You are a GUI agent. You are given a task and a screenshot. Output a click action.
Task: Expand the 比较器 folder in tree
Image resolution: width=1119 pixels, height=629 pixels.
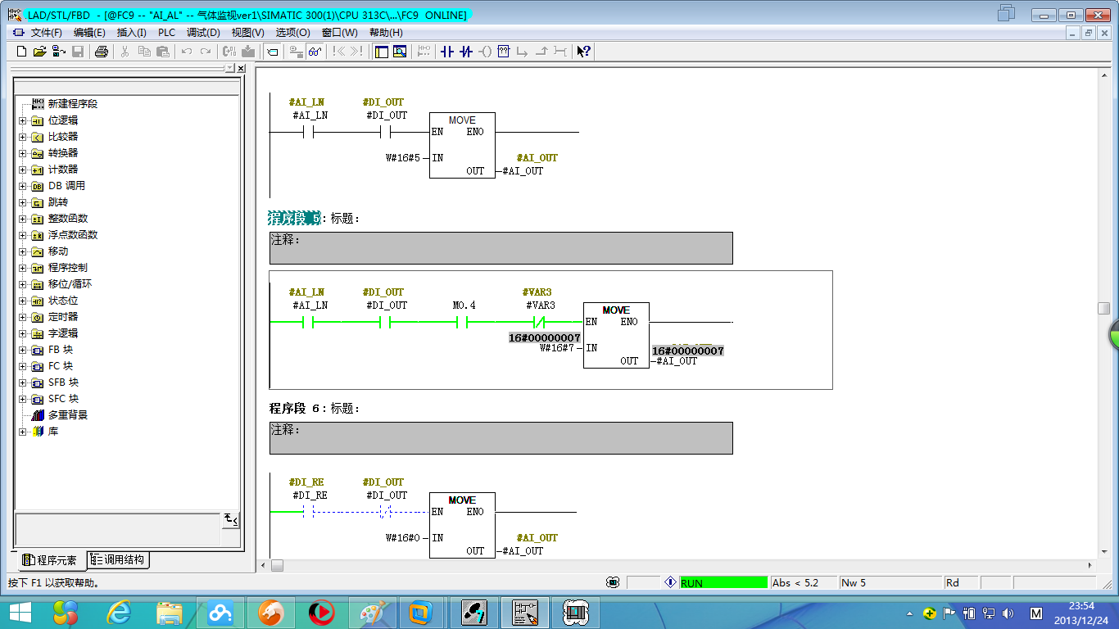pyautogui.click(x=22, y=137)
